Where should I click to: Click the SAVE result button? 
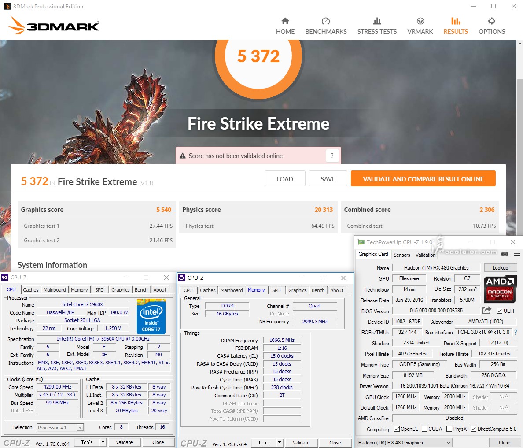tap(328, 179)
